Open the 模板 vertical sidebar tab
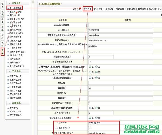 [x=2, y=44]
